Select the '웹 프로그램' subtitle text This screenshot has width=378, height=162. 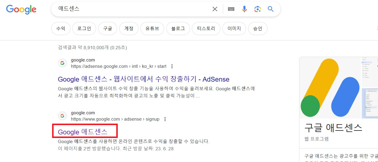pyautogui.click(x=316, y=139)
